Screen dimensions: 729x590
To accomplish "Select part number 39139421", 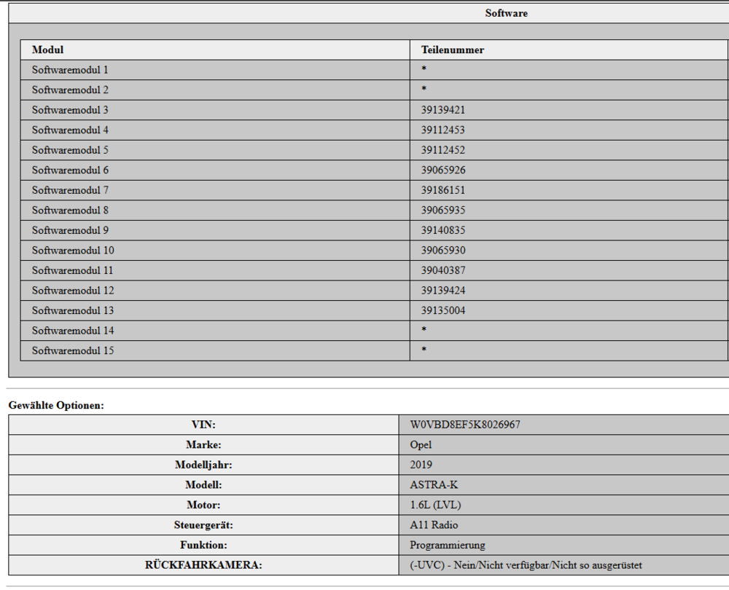I will pos(443,110).
